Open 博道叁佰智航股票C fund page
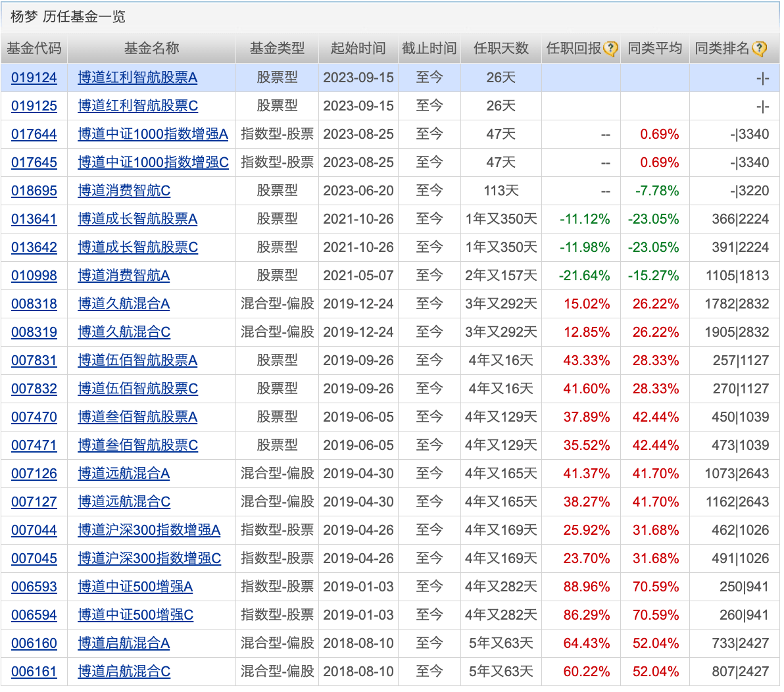The image size is (784, 692). click(137, 445)
